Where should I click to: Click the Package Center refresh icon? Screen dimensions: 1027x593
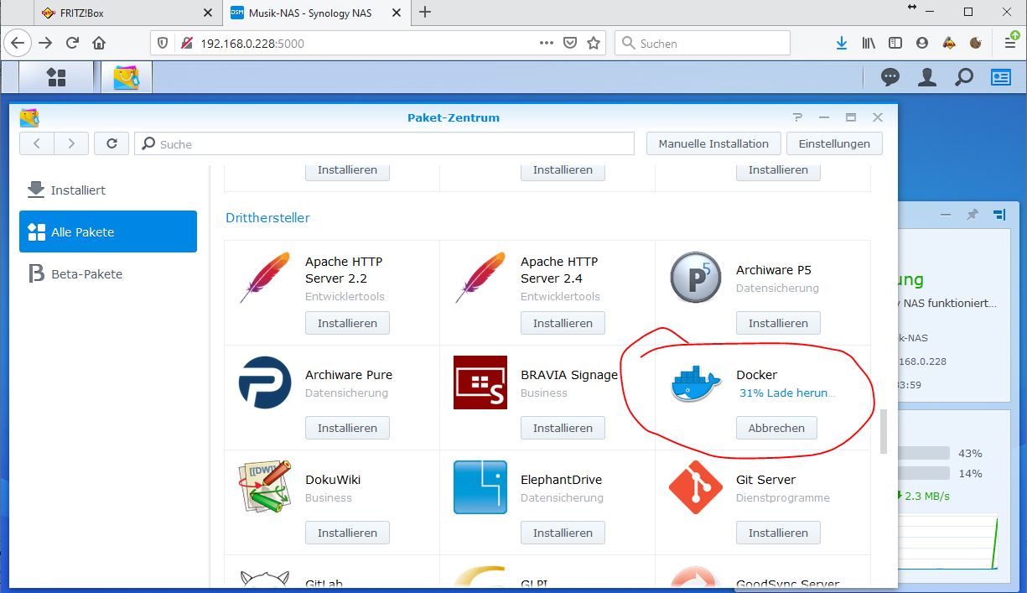[x=112, y=143]
